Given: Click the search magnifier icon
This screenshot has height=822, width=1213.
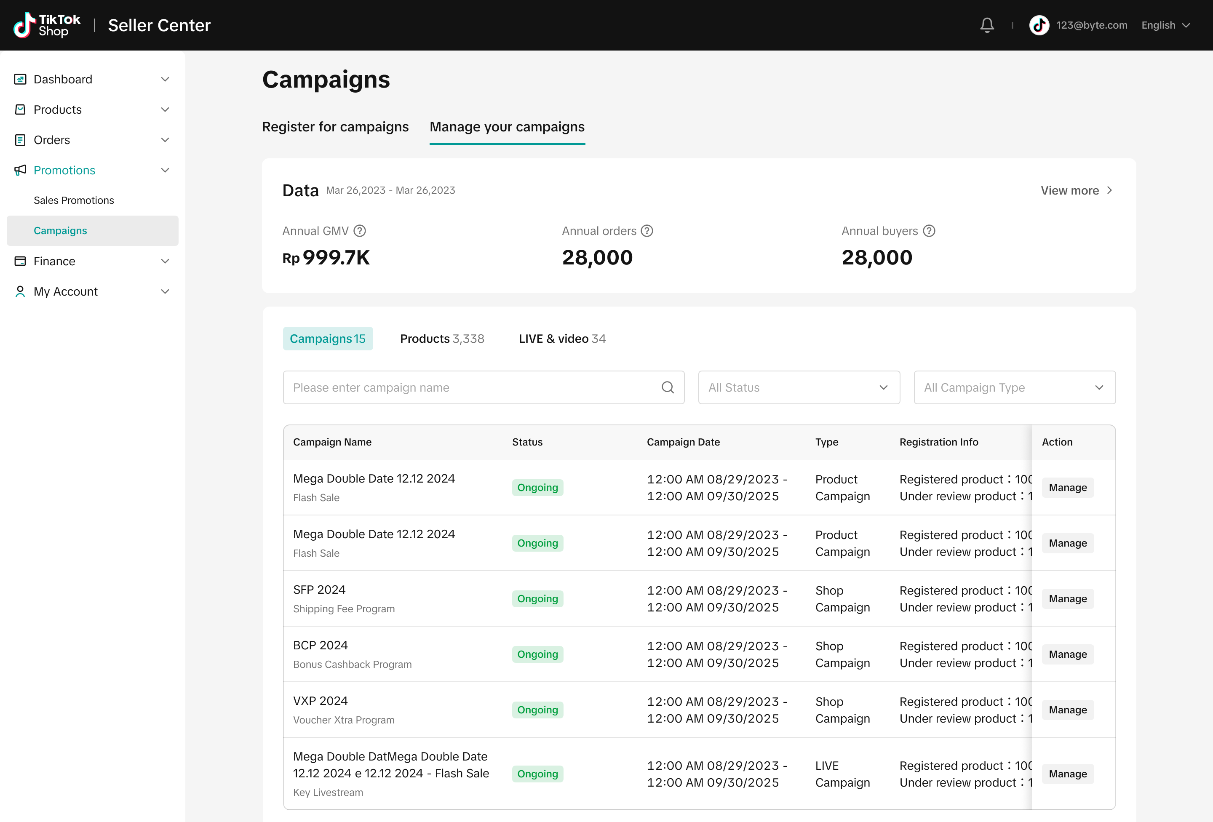Looking at the screenshot, I should coord(668,387).
